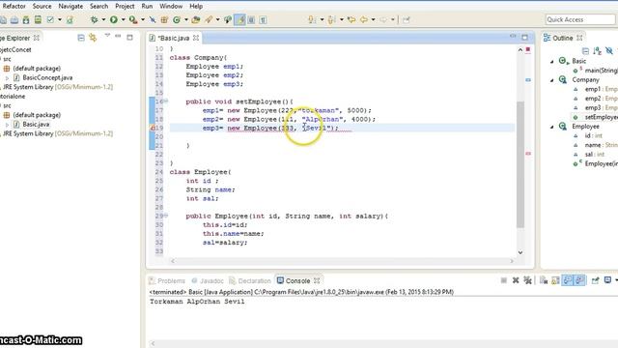Click the Run Last Tool (external tools) icon
Screen dimensions: 618x348
pos(133,19)
